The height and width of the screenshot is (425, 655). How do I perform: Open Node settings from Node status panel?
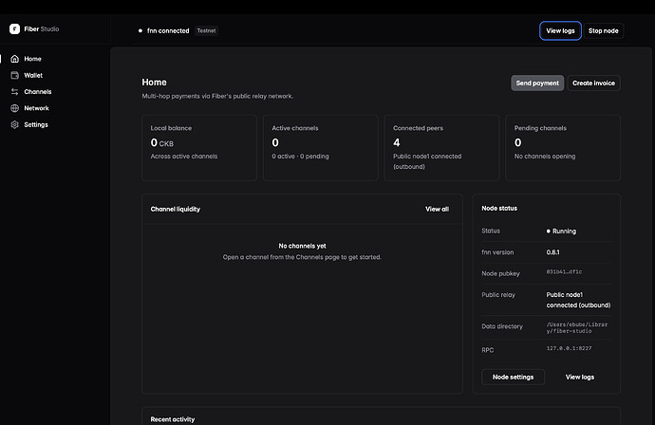[513, 377]
